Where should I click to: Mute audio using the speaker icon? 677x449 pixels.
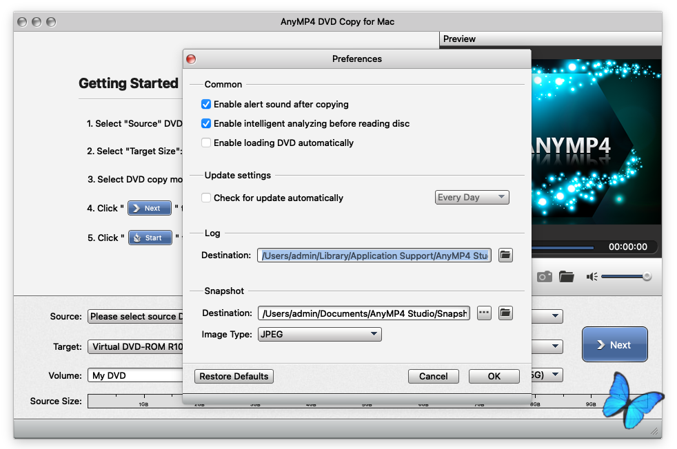pos(592,276)
